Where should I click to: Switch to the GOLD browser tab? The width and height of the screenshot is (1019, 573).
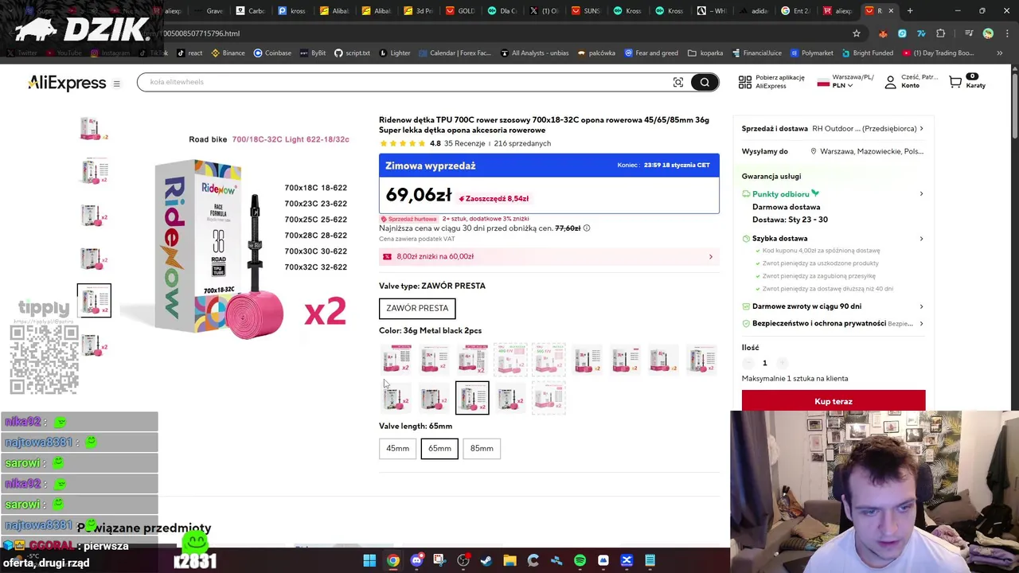coord(459,11)
